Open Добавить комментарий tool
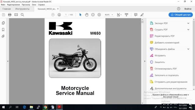 coord(165,43)
